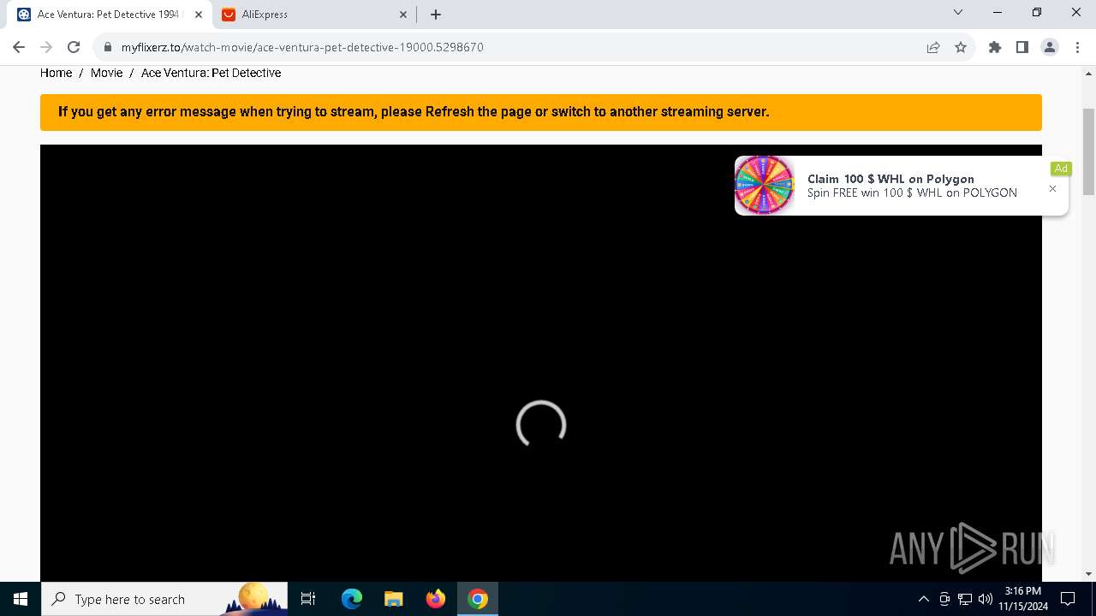Focus the address bar URL

pos(302,47)
